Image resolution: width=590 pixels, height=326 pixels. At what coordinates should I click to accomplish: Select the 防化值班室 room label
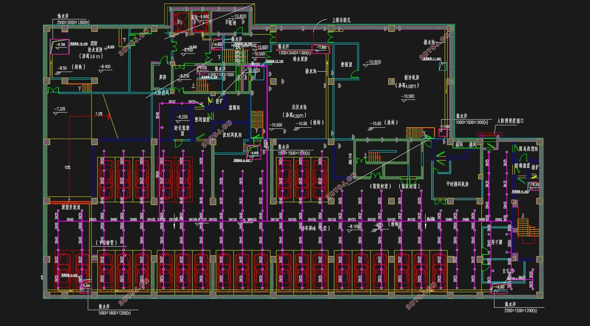182,131
